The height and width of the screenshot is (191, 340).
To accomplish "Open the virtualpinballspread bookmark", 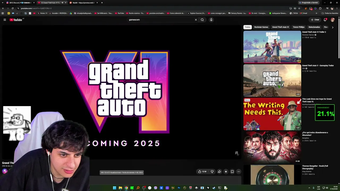I will click(83, 13).
